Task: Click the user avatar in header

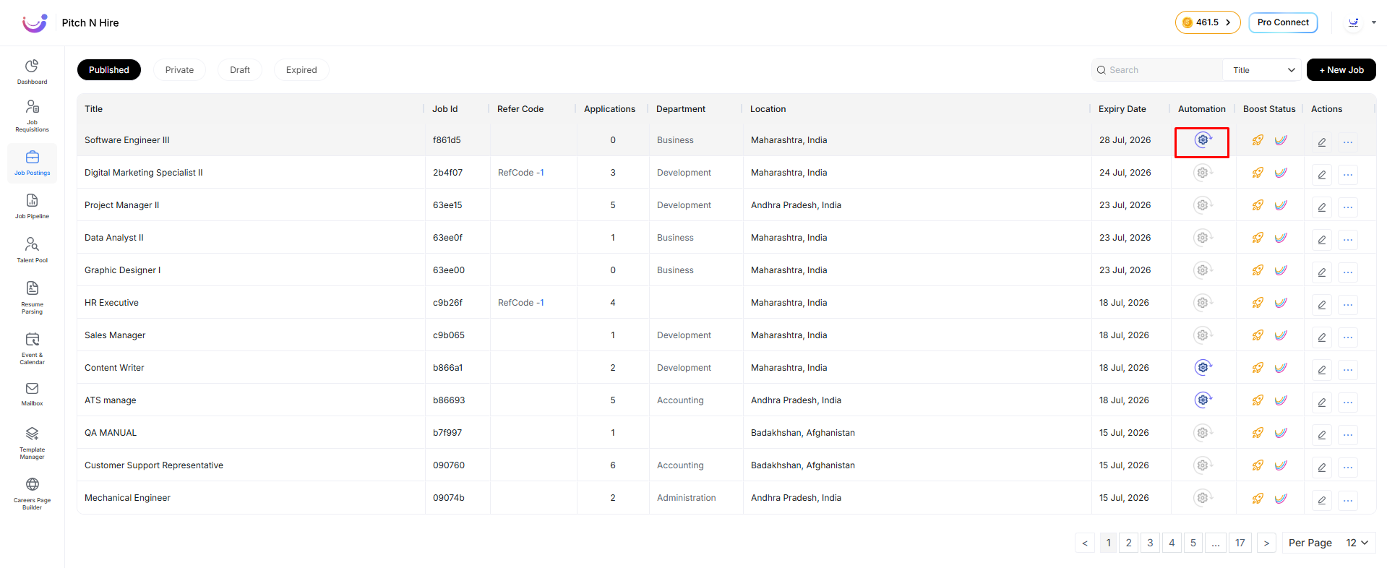Action: tap(1354, 22)
